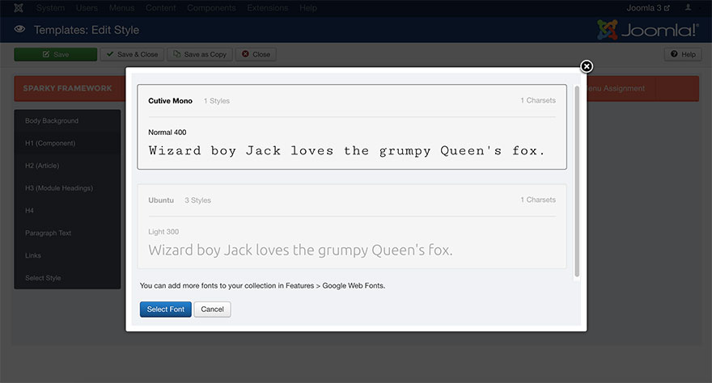The width and height of the screenshot is (712, 383).
Task: Choose the Cutive Mono font card
Action: click(352, 127)
